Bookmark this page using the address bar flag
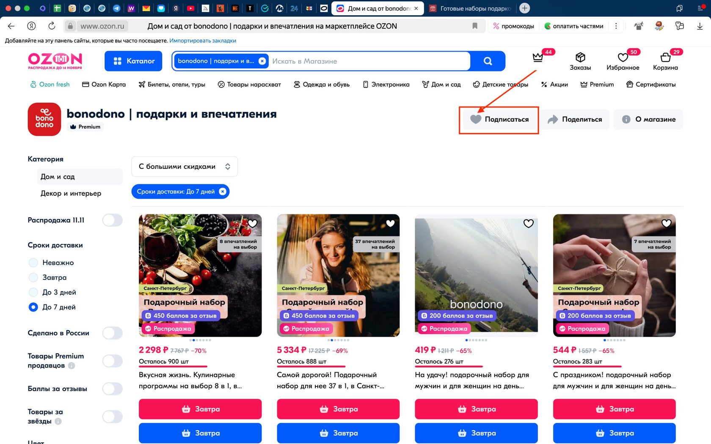This screenshot has width=711, height=444. (x=475, y=26)
